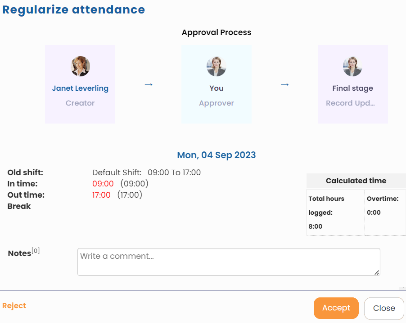This screenshot has height=323, width=406.
Task: Click the Approver role label
Action: (217, 103)
